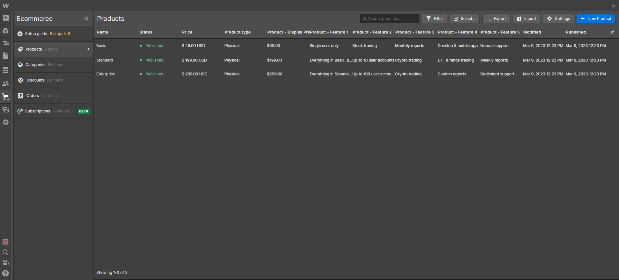The height and width of the screenshot is (280, 619).
Task: Sort by Name column header
Action: tap(102, 32)
